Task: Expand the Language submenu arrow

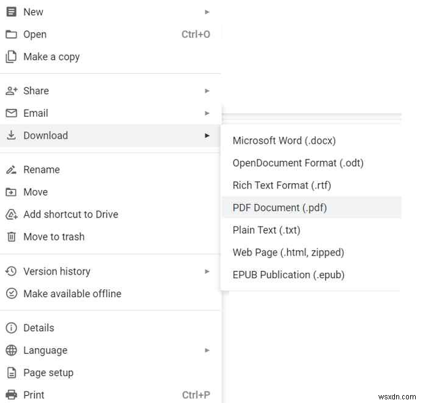Action: pos(207,350)
